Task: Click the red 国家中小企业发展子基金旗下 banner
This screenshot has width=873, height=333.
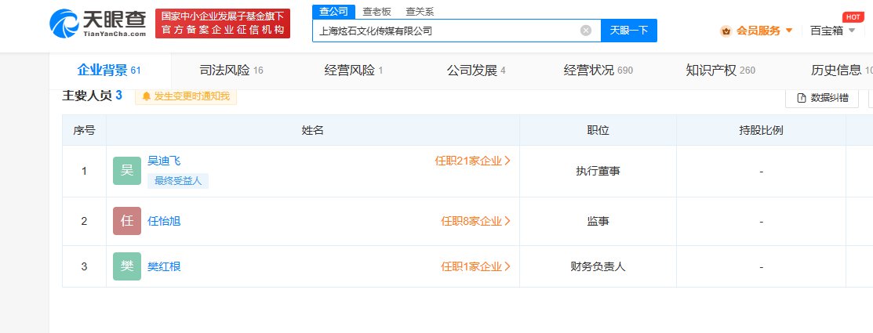Action: (x=223, y=24)
